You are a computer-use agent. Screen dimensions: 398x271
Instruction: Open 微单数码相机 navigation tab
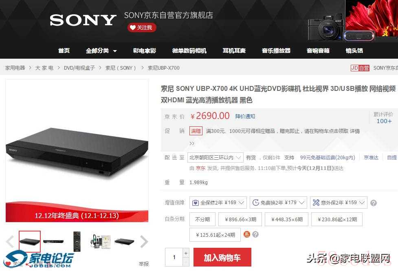(189, 51)
